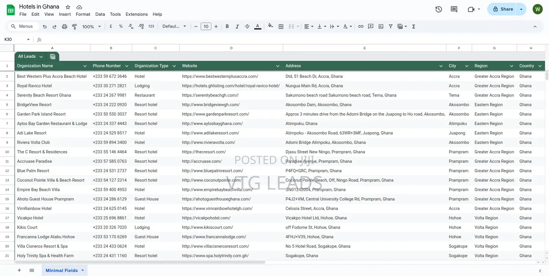The width and height of the screenshot is (549, 276).
Task: Open the functions sigma menu
Action: (413, 26)
